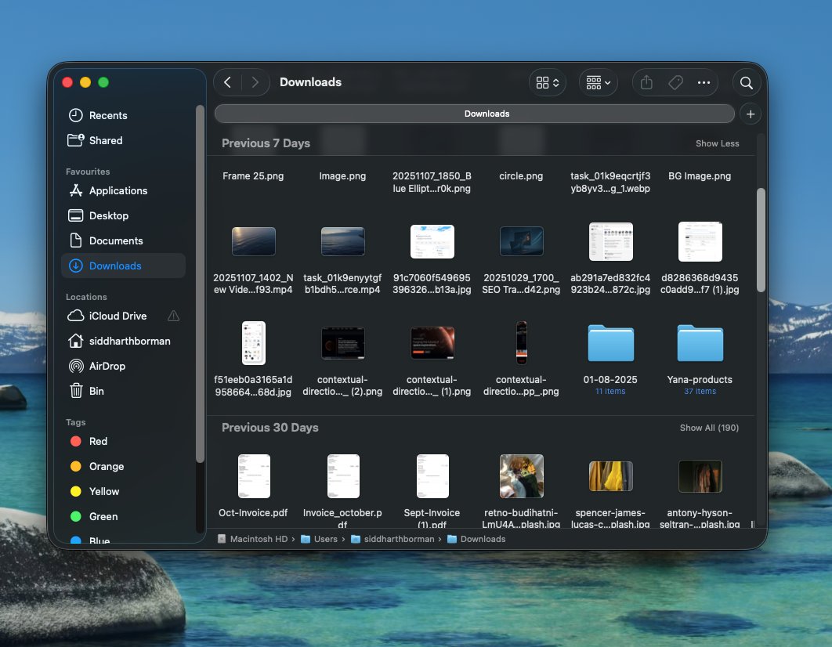Go back with the left chevron
832x647 pixels.
pyautogui.click(x=228, y=82)
